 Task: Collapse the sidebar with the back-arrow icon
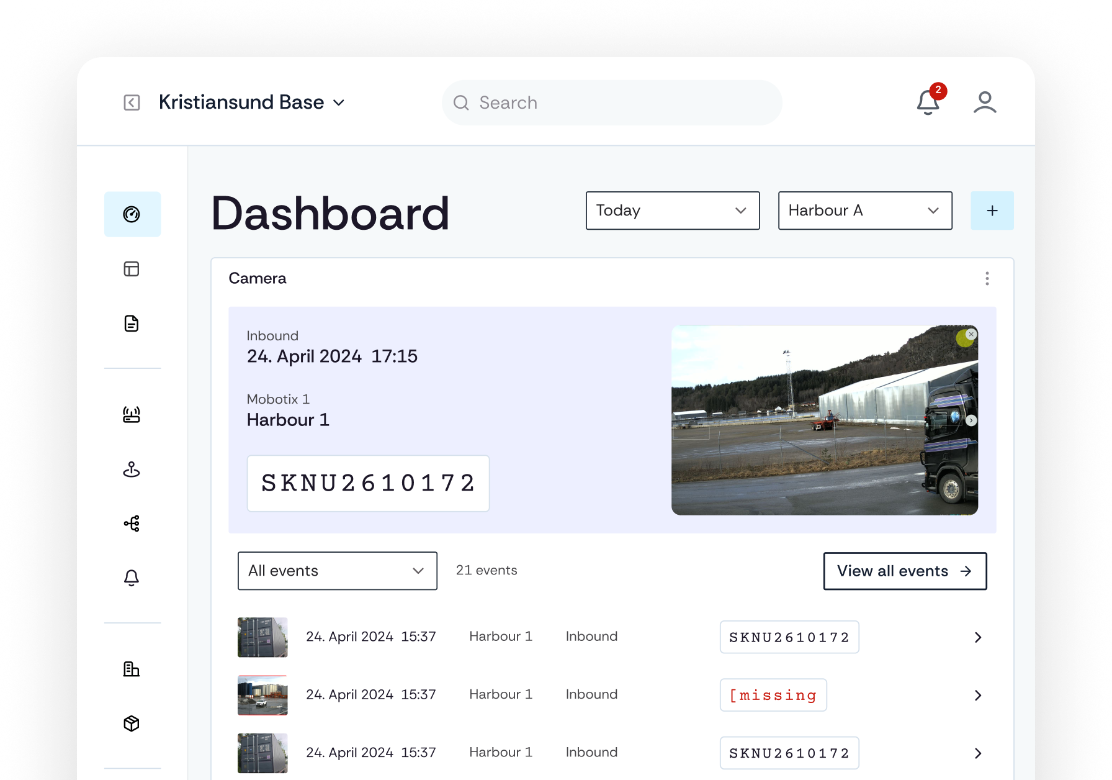[132, 102]
